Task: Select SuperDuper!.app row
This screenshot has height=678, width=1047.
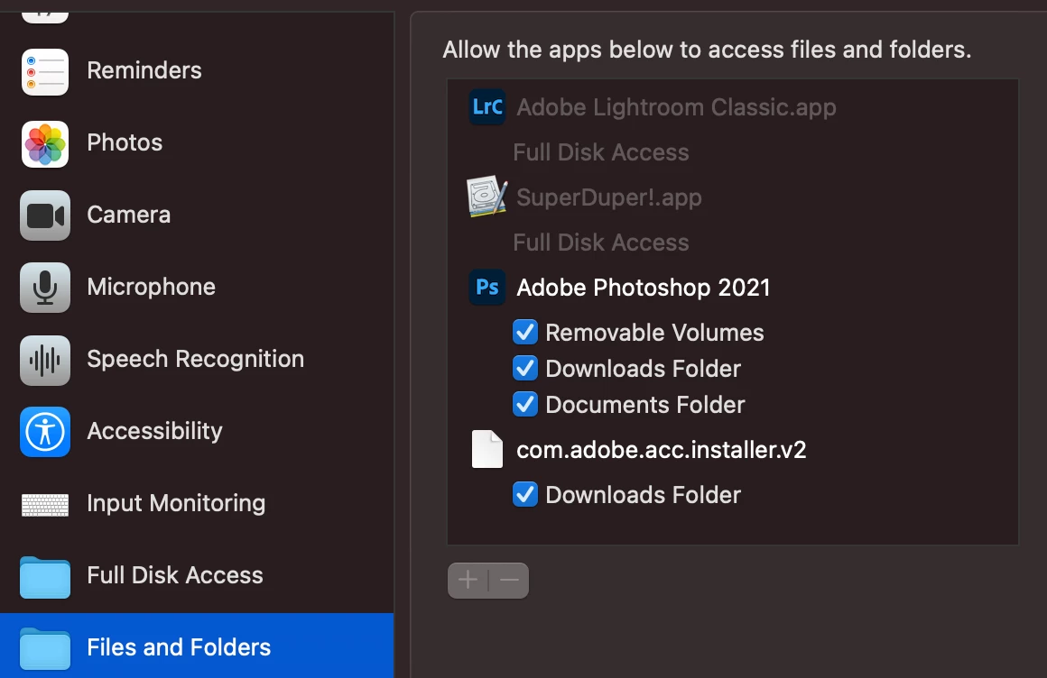Action: coord(733,197)
